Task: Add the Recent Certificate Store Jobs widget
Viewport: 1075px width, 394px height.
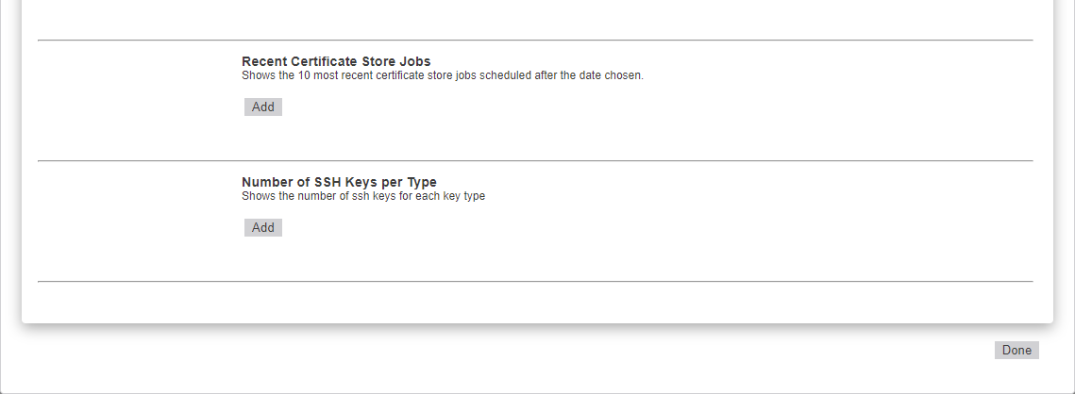Action: (263, 107)
